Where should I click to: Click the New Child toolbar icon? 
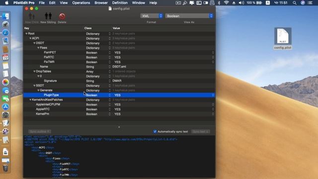tap(32, 16)
